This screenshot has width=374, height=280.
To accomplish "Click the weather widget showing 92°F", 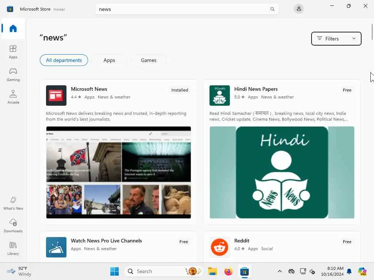I will pyautogui.click(x=19, y=271).
